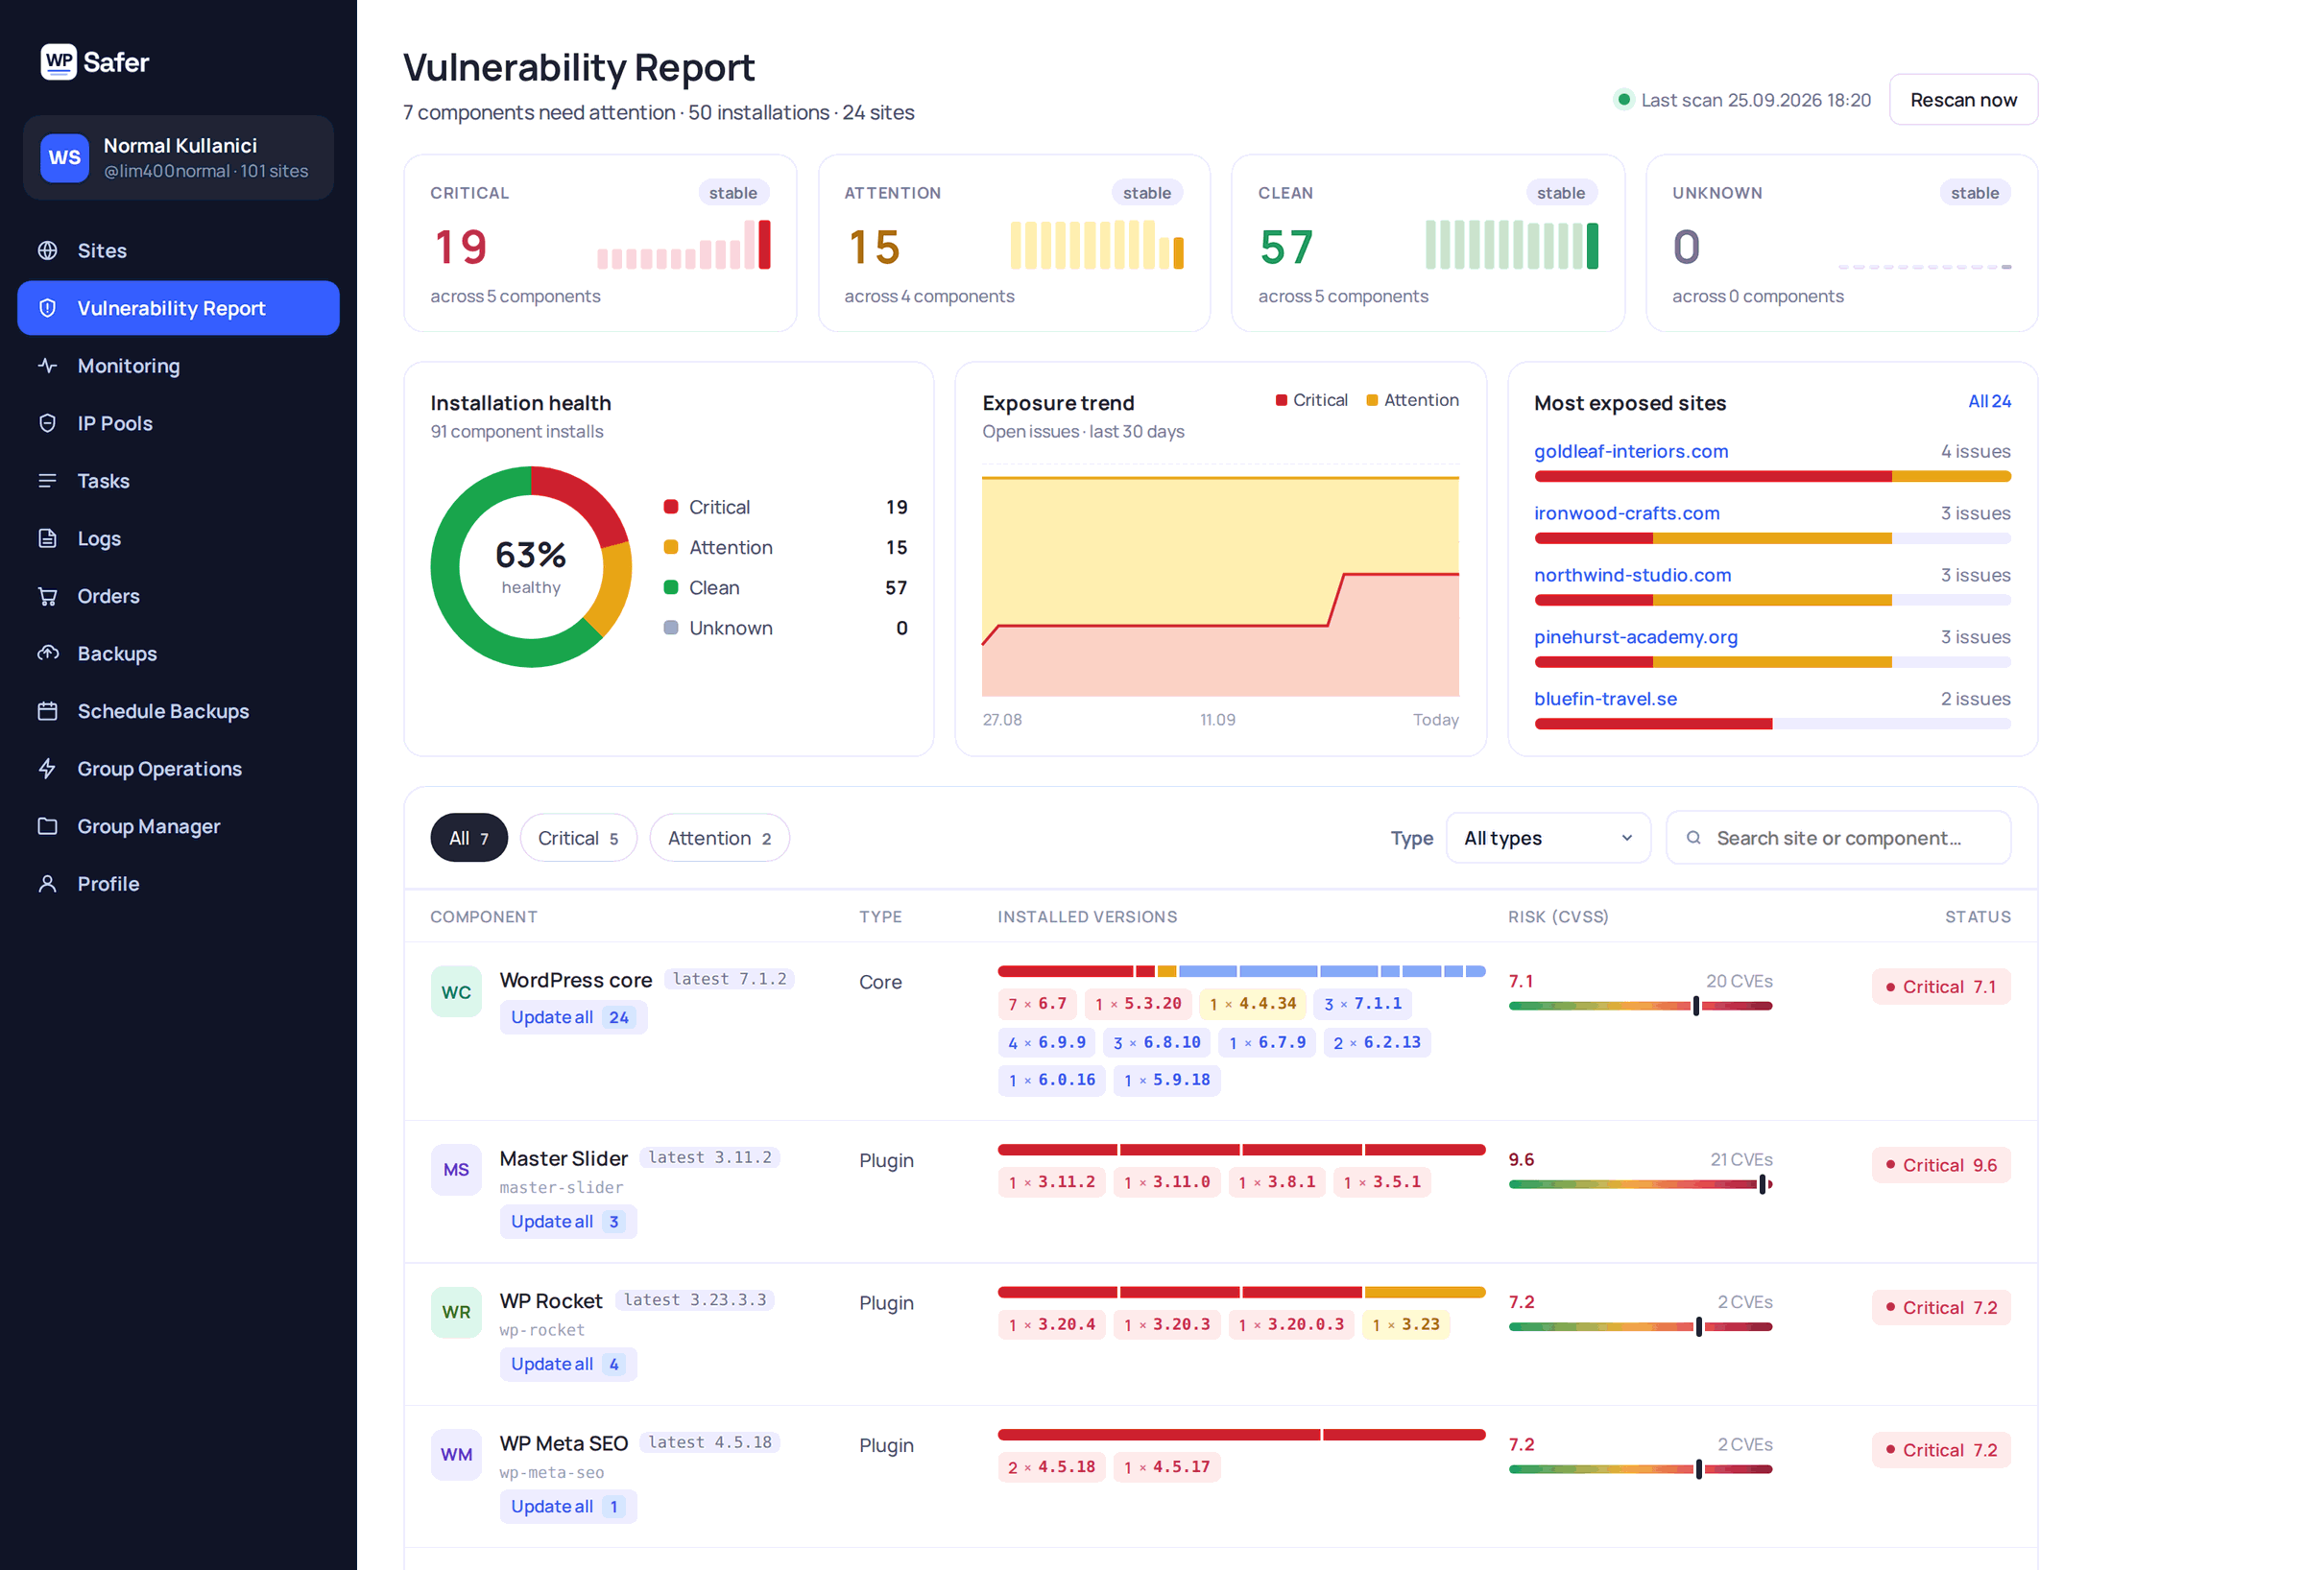
Task: Click the Sites globe icon
Action: click(48, 250)
